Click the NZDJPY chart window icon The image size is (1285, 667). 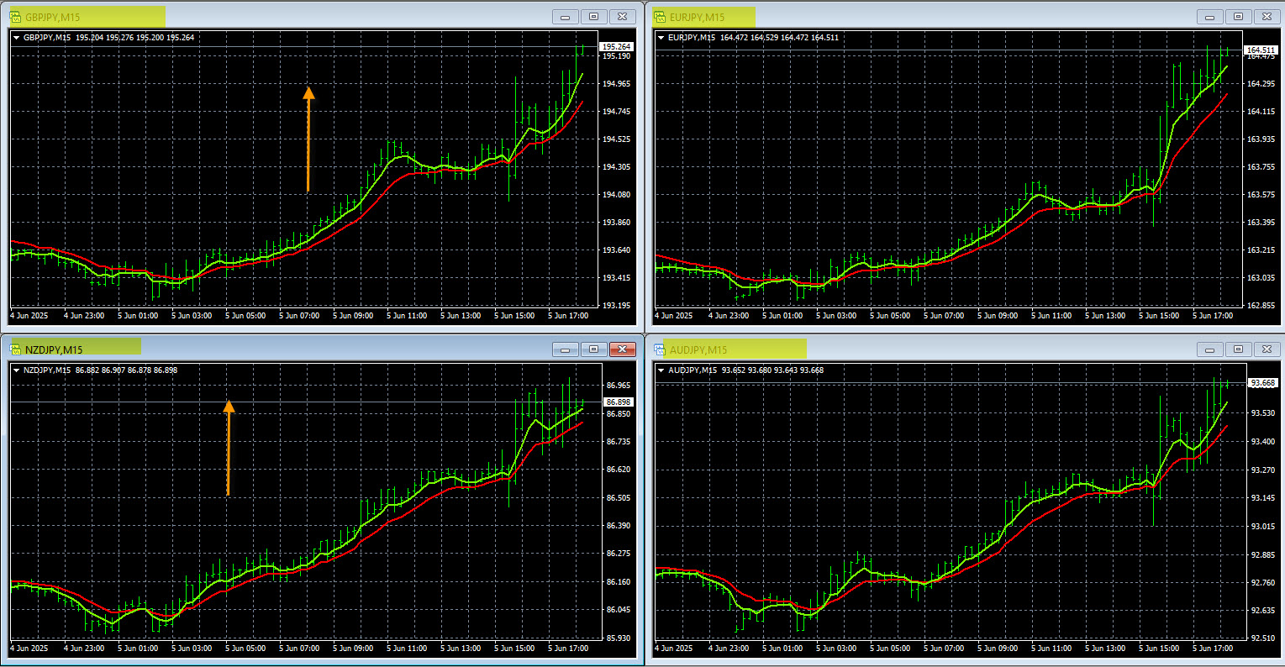click(15, 349)
